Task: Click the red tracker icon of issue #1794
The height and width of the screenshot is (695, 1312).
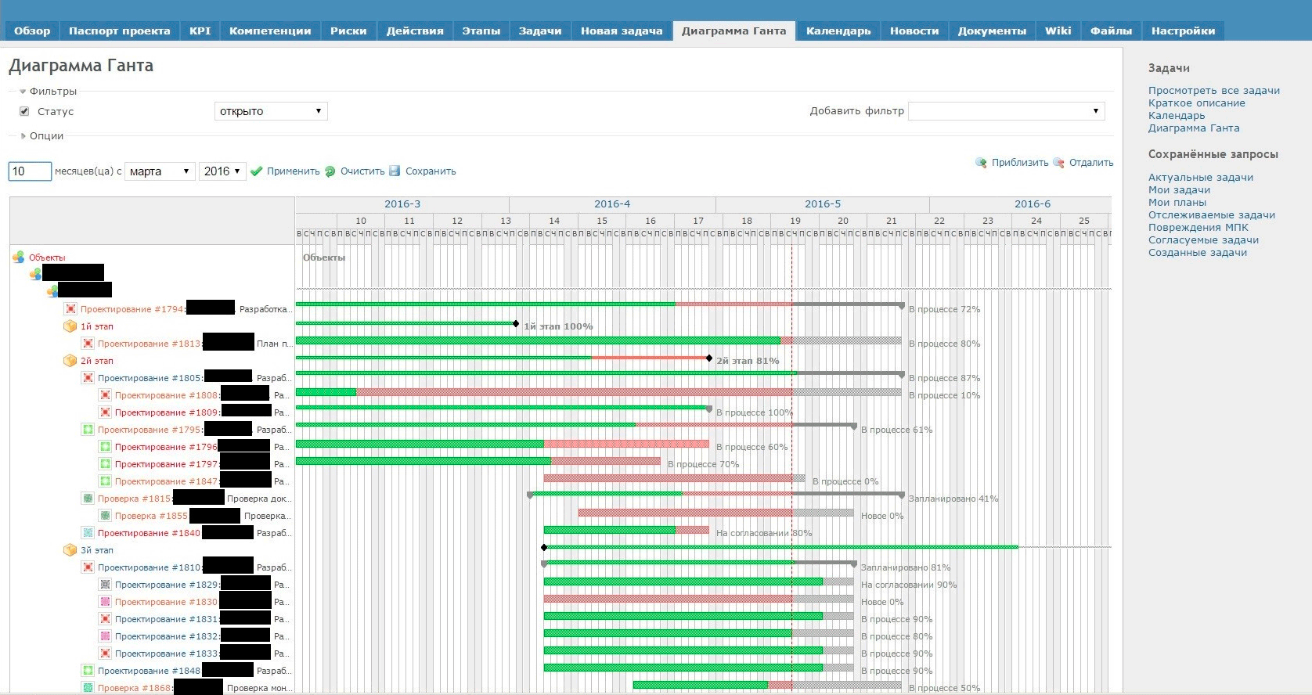Action: point(70,309)
